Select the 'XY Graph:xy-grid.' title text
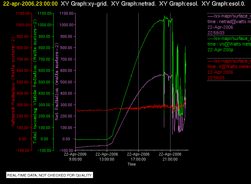 (84, 3)
